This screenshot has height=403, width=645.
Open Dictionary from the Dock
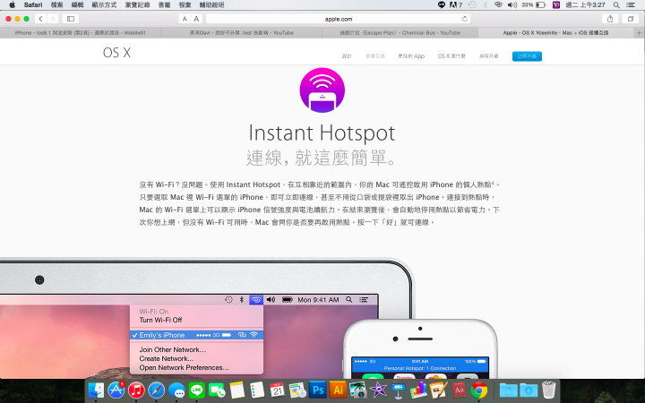[x=459, y=390]
